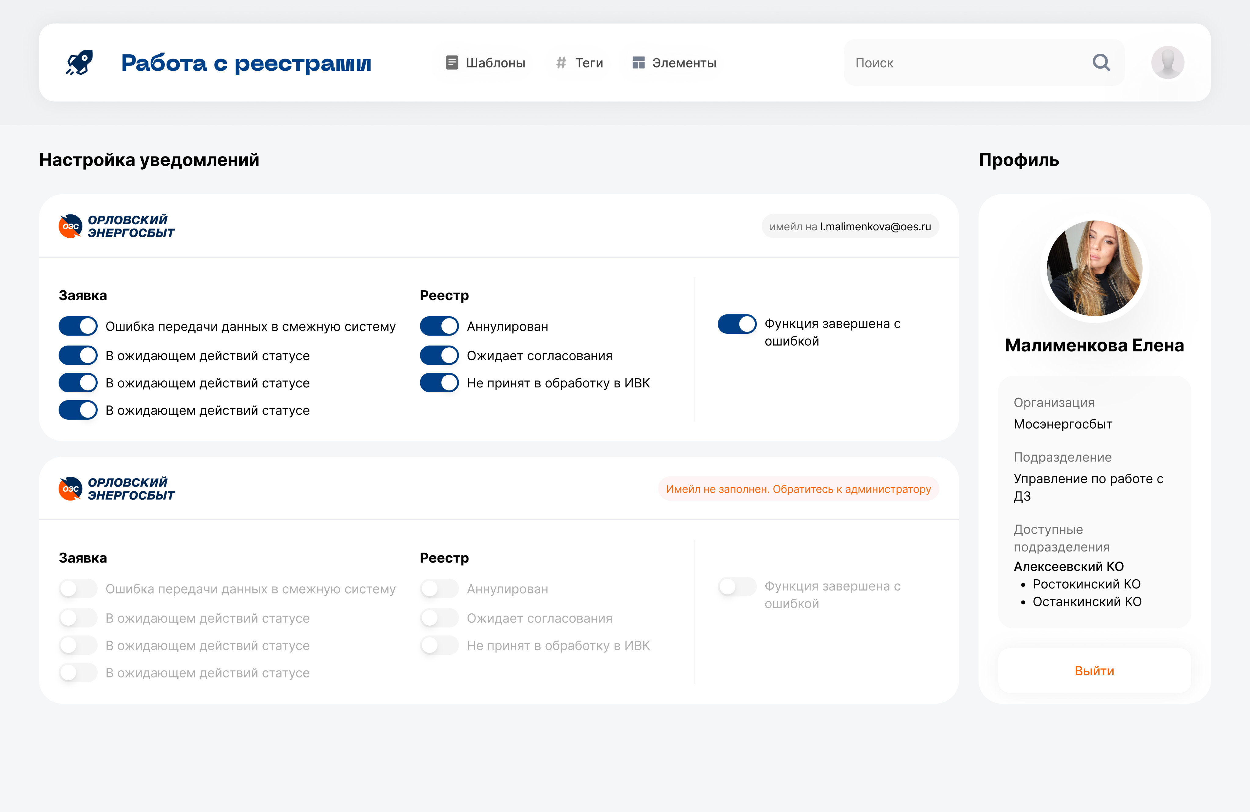The image size is (1250, 812).
Task: Click the search magnifier icon
Action: pyautogui.click(x=1101, y=63)
